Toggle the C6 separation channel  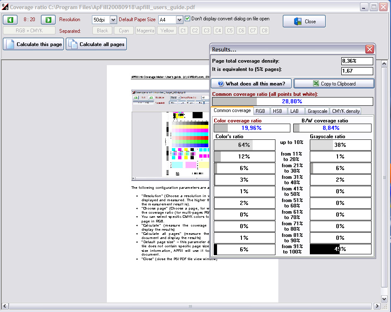pyautogui.click(x=241, y=30)
